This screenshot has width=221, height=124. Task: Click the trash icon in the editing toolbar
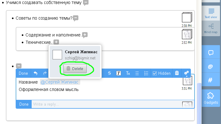point(177,73)
